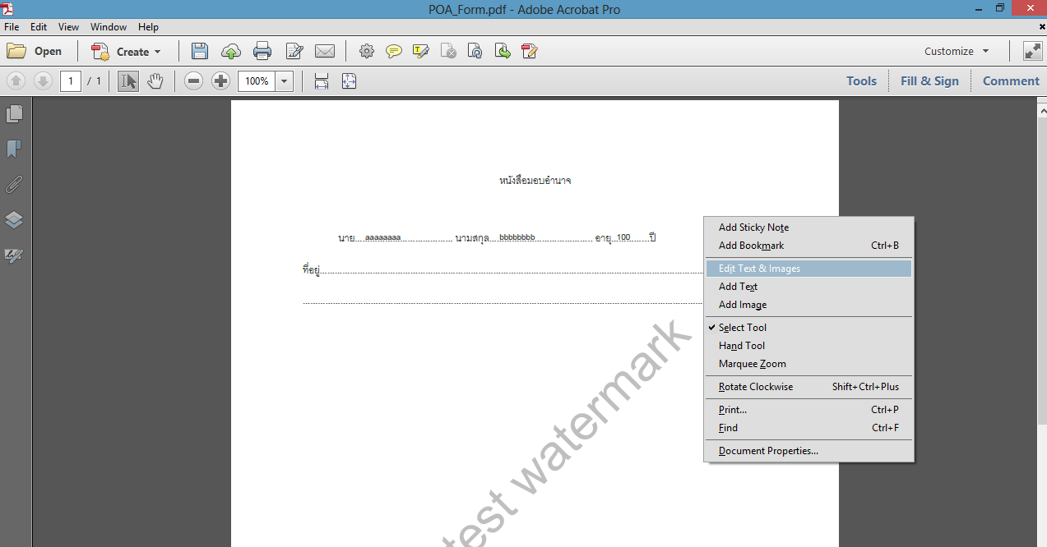1047x547 pixels.
Task: Open the Help menu
Action: click(x=148, y=27)
